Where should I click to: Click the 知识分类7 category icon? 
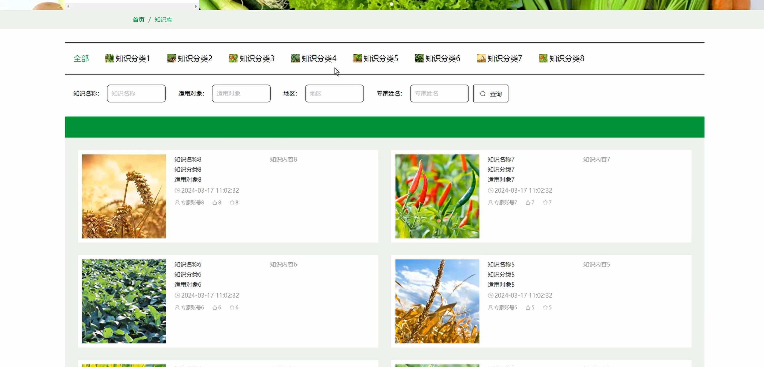(x=481, y=59)
